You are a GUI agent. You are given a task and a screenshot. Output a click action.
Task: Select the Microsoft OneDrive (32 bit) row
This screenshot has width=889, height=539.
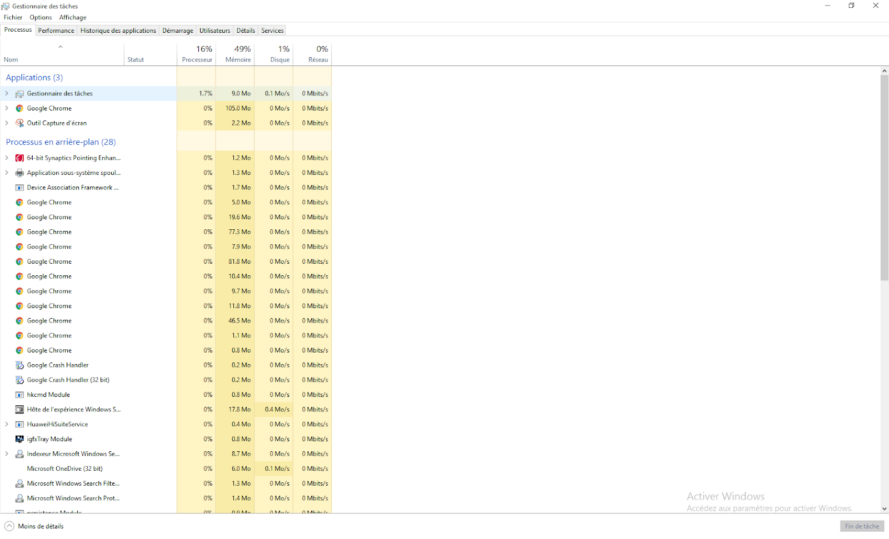click(166, 469)
